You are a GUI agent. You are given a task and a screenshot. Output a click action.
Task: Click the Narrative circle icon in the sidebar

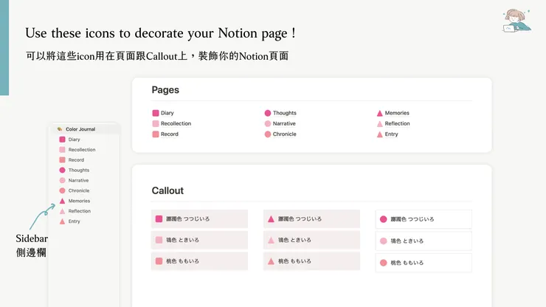click(62, 180)
